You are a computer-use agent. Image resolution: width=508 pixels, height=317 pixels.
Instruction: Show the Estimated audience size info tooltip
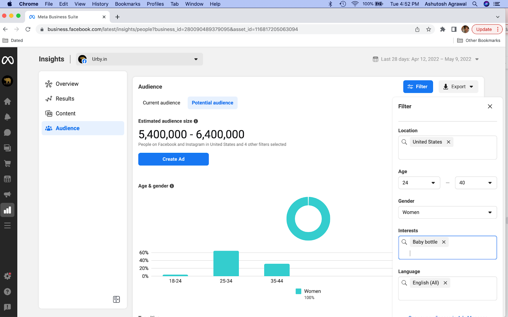196,121
